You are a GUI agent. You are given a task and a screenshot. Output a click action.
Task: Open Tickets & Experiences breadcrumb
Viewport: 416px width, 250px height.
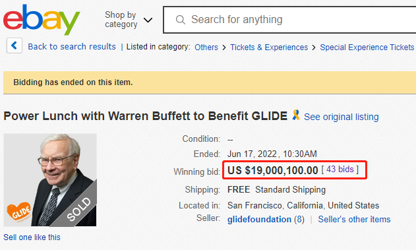269,47
